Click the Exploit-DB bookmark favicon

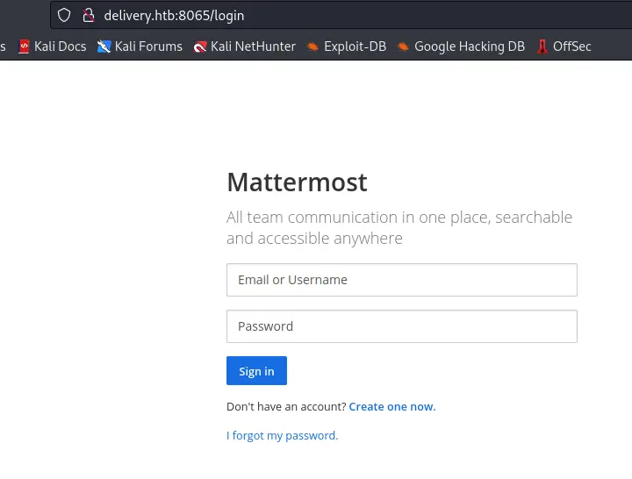(312, 46)
